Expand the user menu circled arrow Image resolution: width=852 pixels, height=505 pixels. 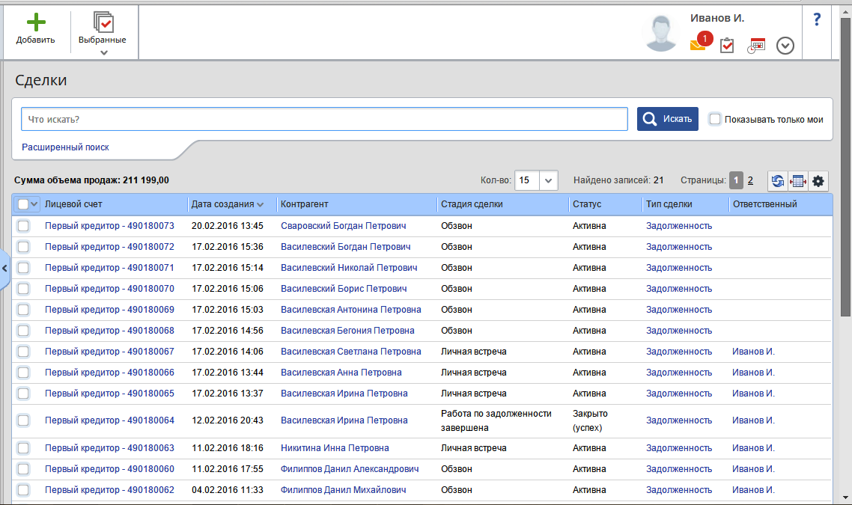click(785, 46)
